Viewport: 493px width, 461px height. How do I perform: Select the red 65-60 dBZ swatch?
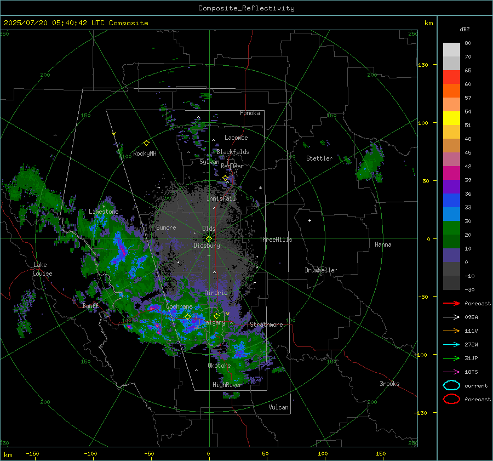451,77
